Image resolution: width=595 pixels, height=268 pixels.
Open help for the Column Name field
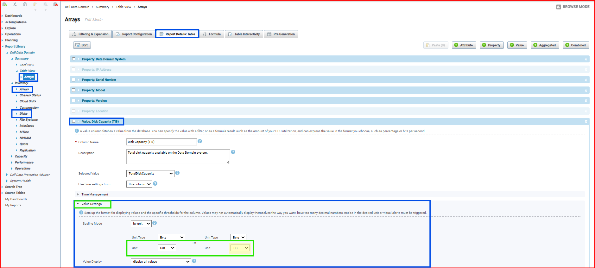tap(200, 141)
